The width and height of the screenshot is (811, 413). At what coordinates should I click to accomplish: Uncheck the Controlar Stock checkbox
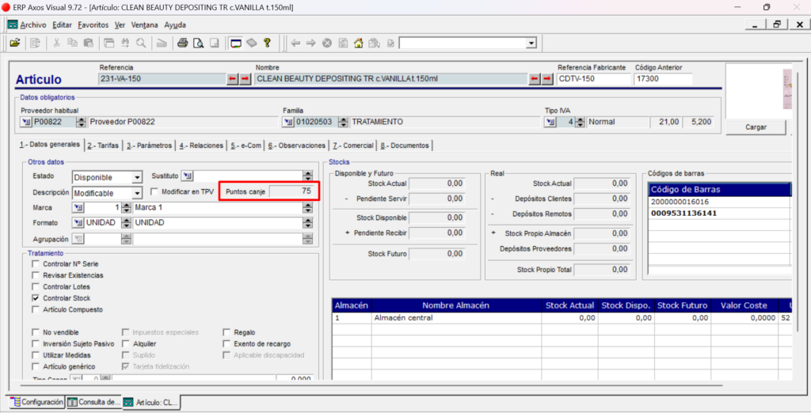36,298
